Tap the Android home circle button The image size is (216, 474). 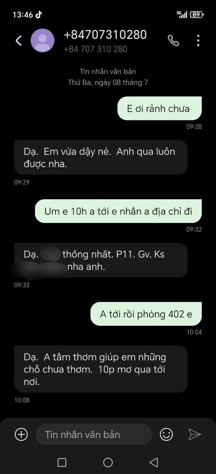point(108,462)
